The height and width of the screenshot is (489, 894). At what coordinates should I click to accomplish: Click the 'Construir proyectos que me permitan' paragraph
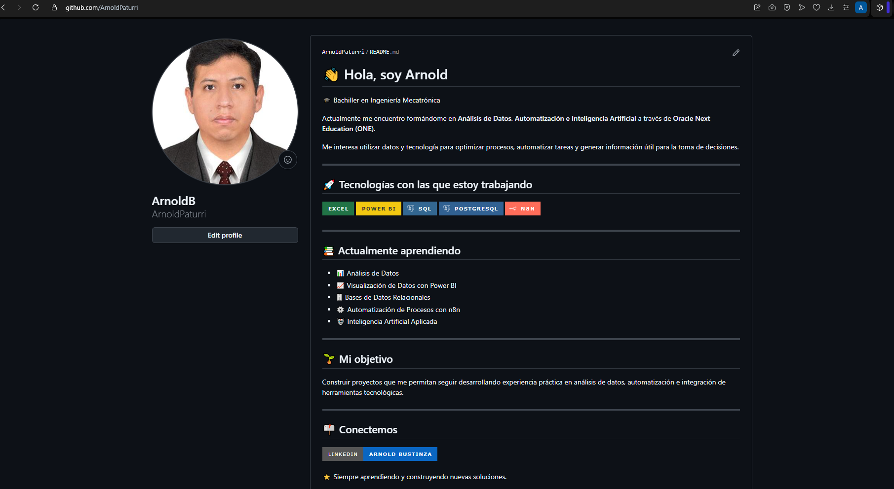524,387
